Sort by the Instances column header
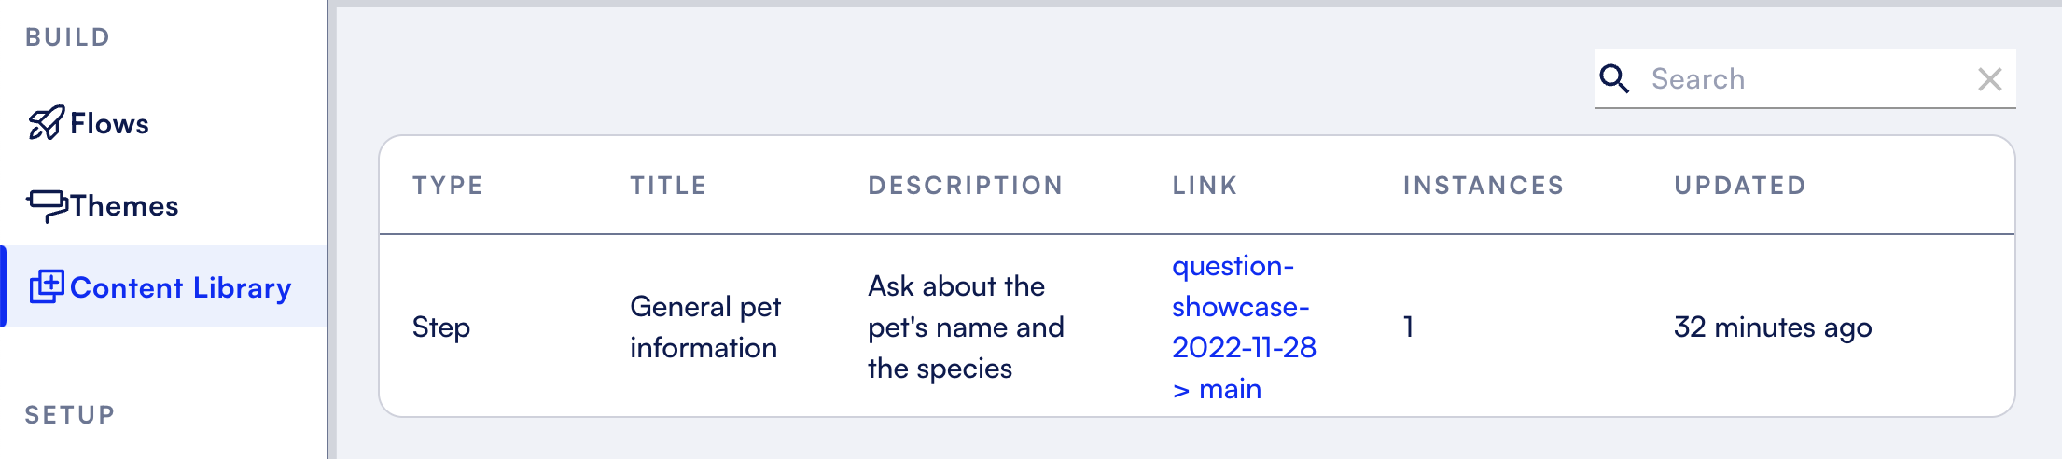 point(1483,186)
